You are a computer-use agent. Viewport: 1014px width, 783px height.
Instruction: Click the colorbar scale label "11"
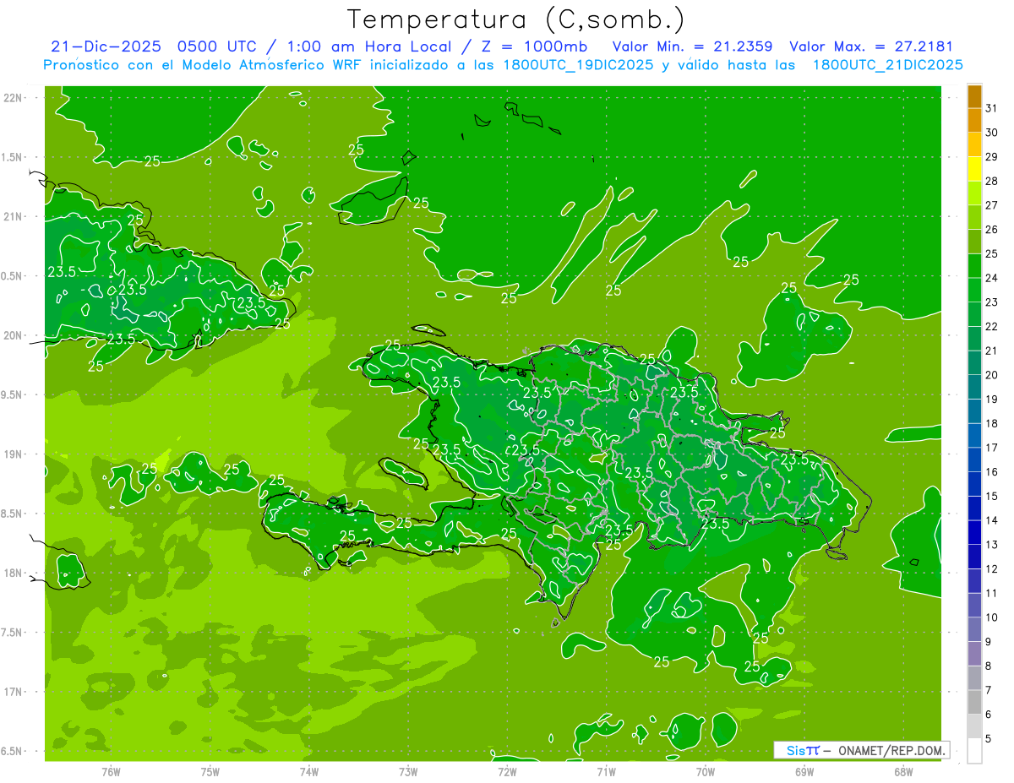coord(992,593)
